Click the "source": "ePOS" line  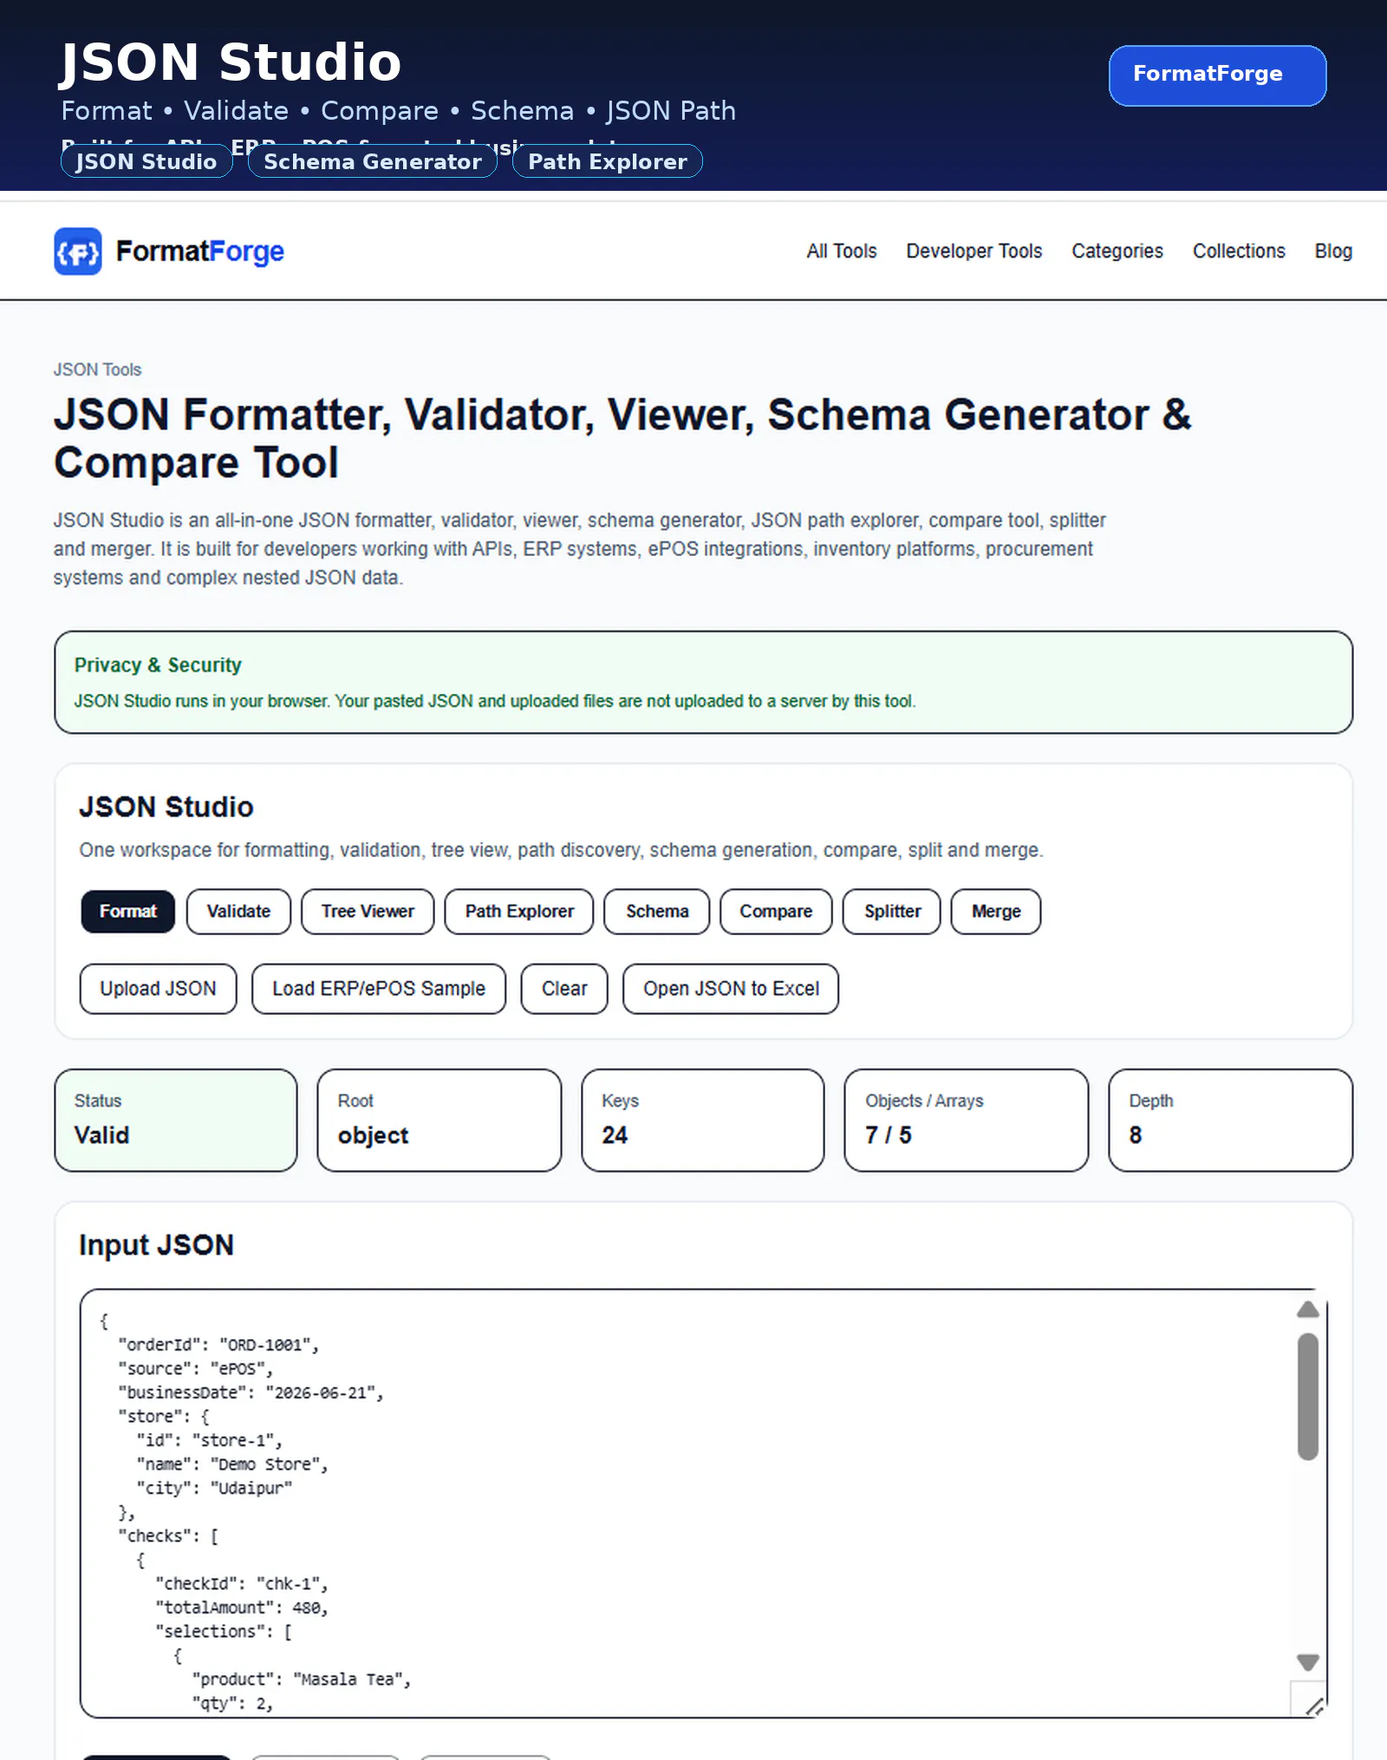pyautogui.click(x=196, y=1369)
